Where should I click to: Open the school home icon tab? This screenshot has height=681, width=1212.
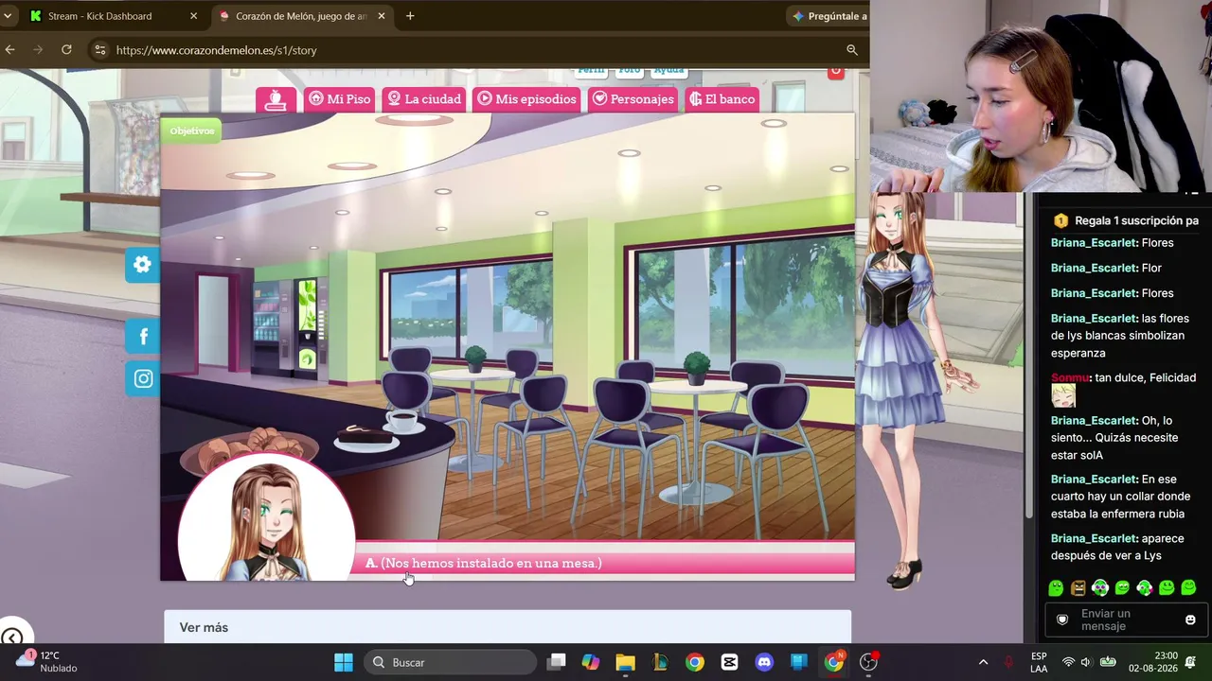[x=276, y=99]
